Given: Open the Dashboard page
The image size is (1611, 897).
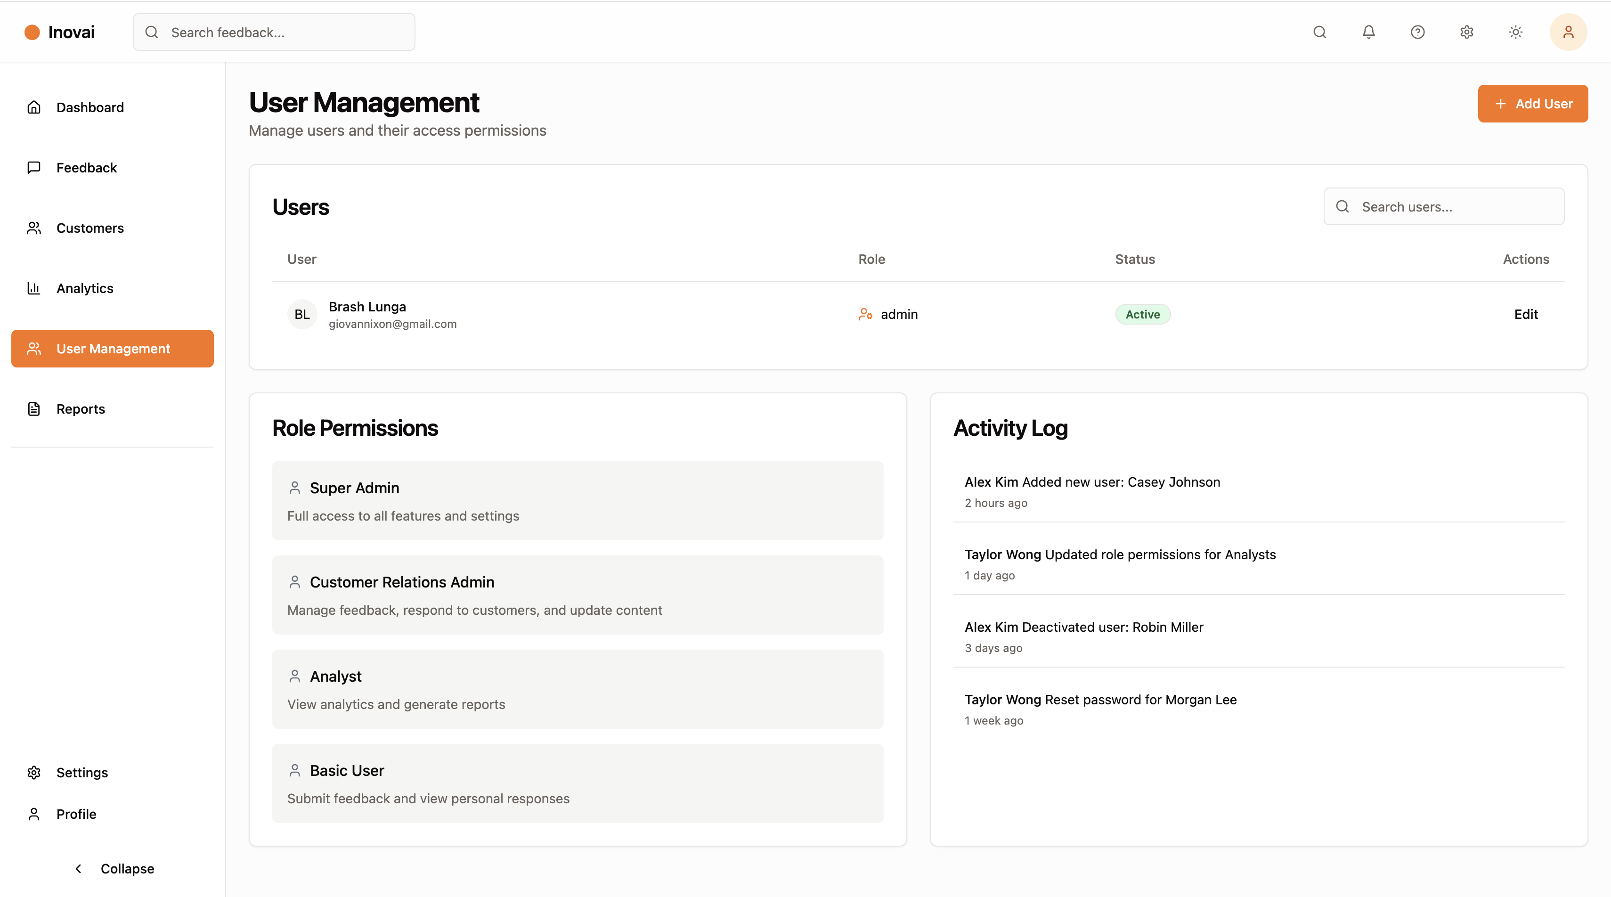Looking at the screenshot, I should tap(89, 107).
